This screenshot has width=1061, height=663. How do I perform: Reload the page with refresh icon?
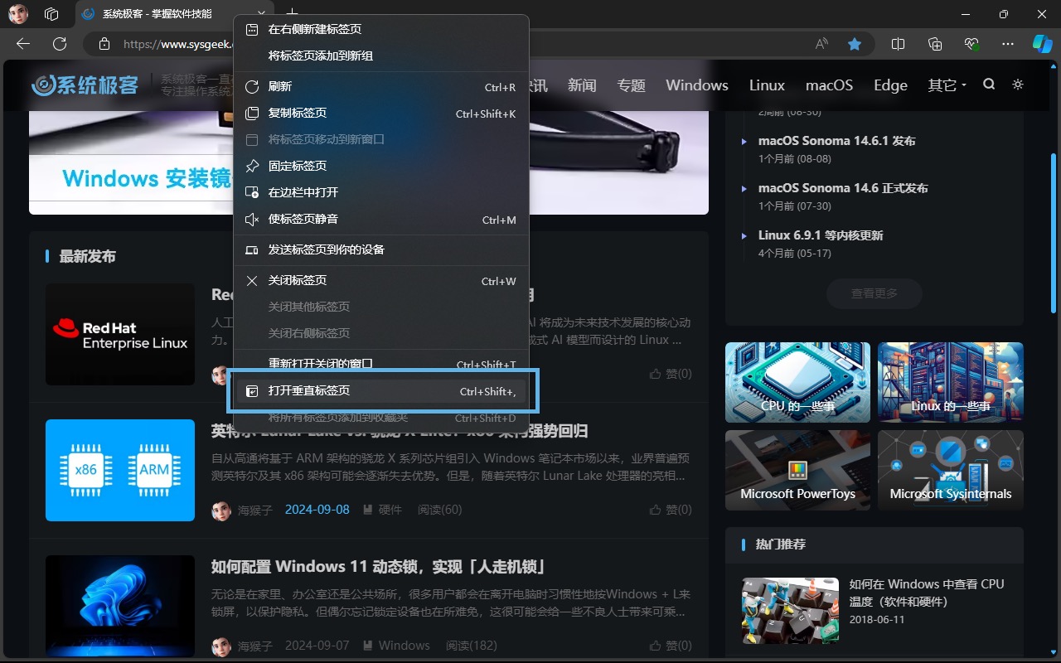[60, 44]
